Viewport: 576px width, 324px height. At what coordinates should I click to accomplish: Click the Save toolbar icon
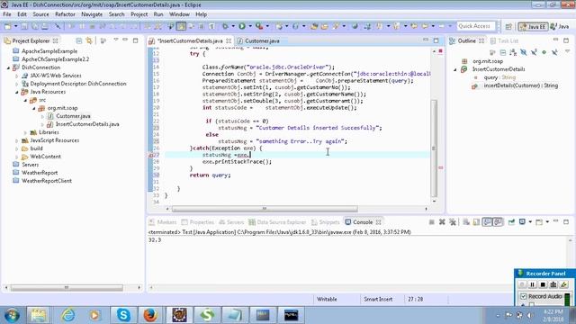coord(24,26)
